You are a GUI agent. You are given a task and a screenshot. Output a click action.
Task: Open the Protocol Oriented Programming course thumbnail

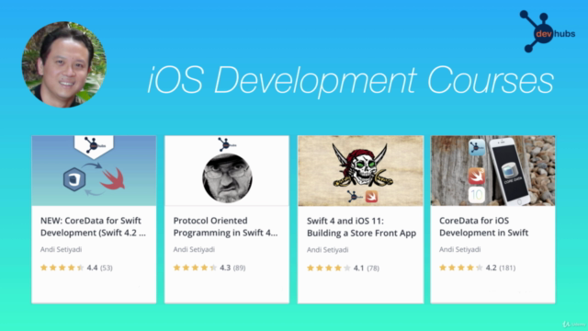click(x=227, y=171)
